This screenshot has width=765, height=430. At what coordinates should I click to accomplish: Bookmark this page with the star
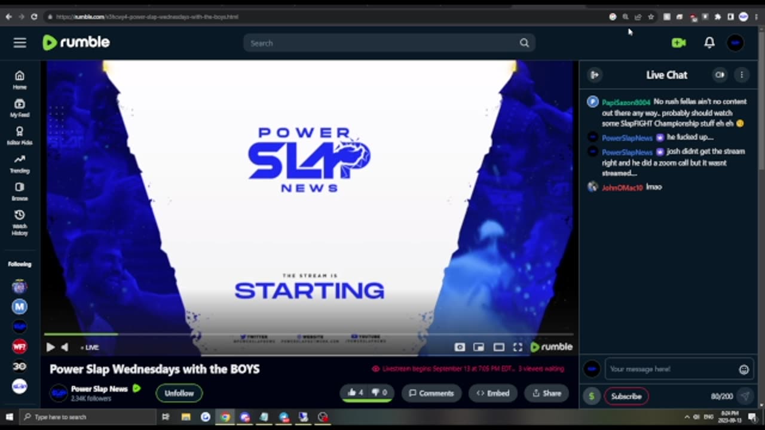651,17
